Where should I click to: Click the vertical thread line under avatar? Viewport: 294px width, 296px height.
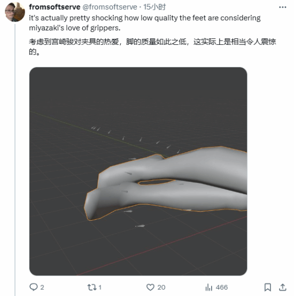pos(15,159)
